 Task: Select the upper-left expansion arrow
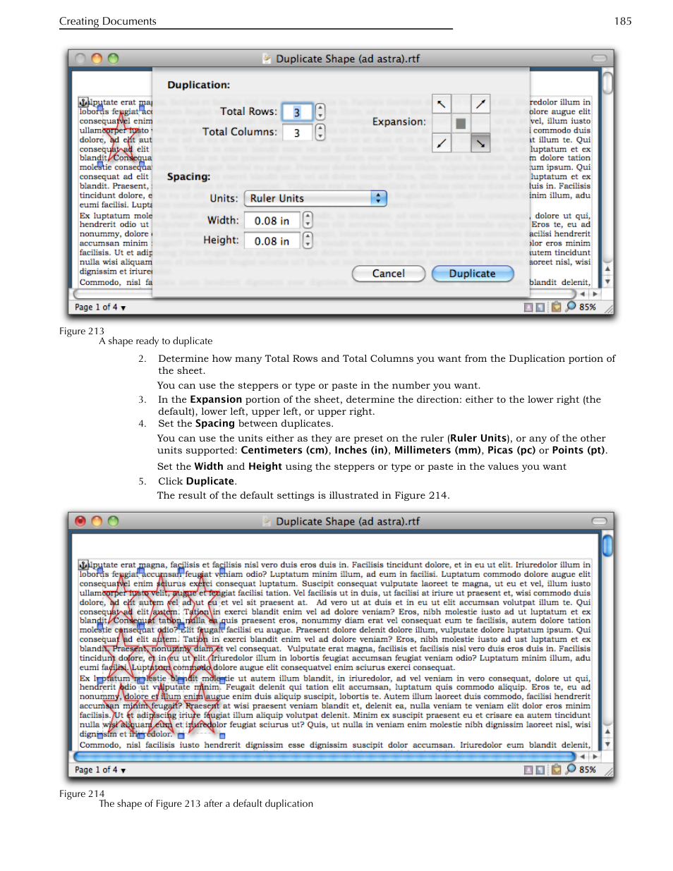click(x=441, y=104)
